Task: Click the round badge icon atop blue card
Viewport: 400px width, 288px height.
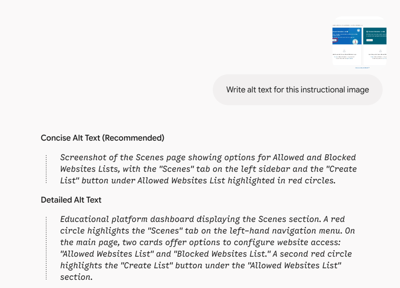Action: 359,30
